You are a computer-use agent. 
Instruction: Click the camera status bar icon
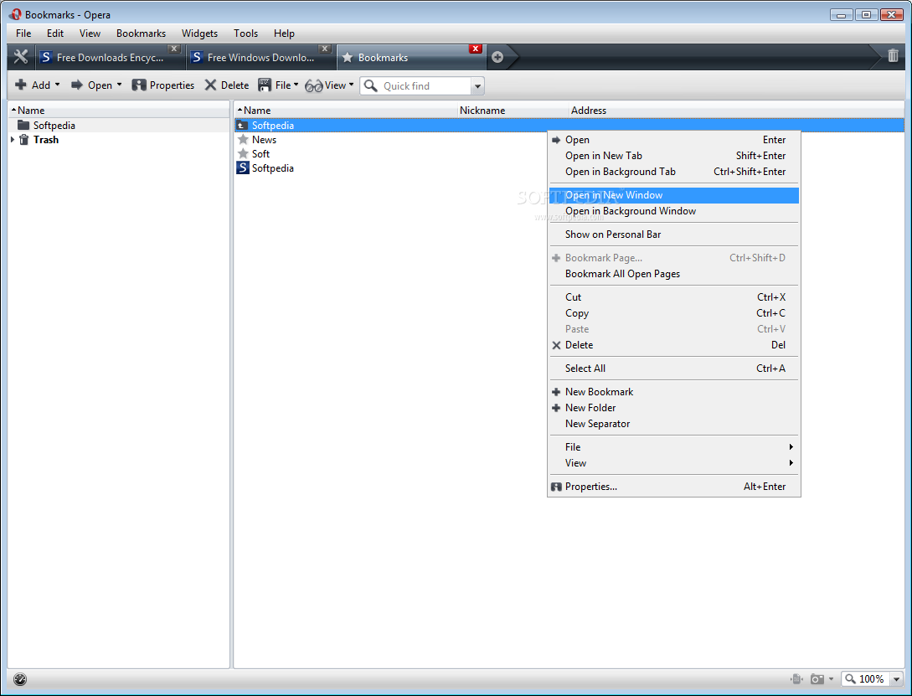point(817,678)
